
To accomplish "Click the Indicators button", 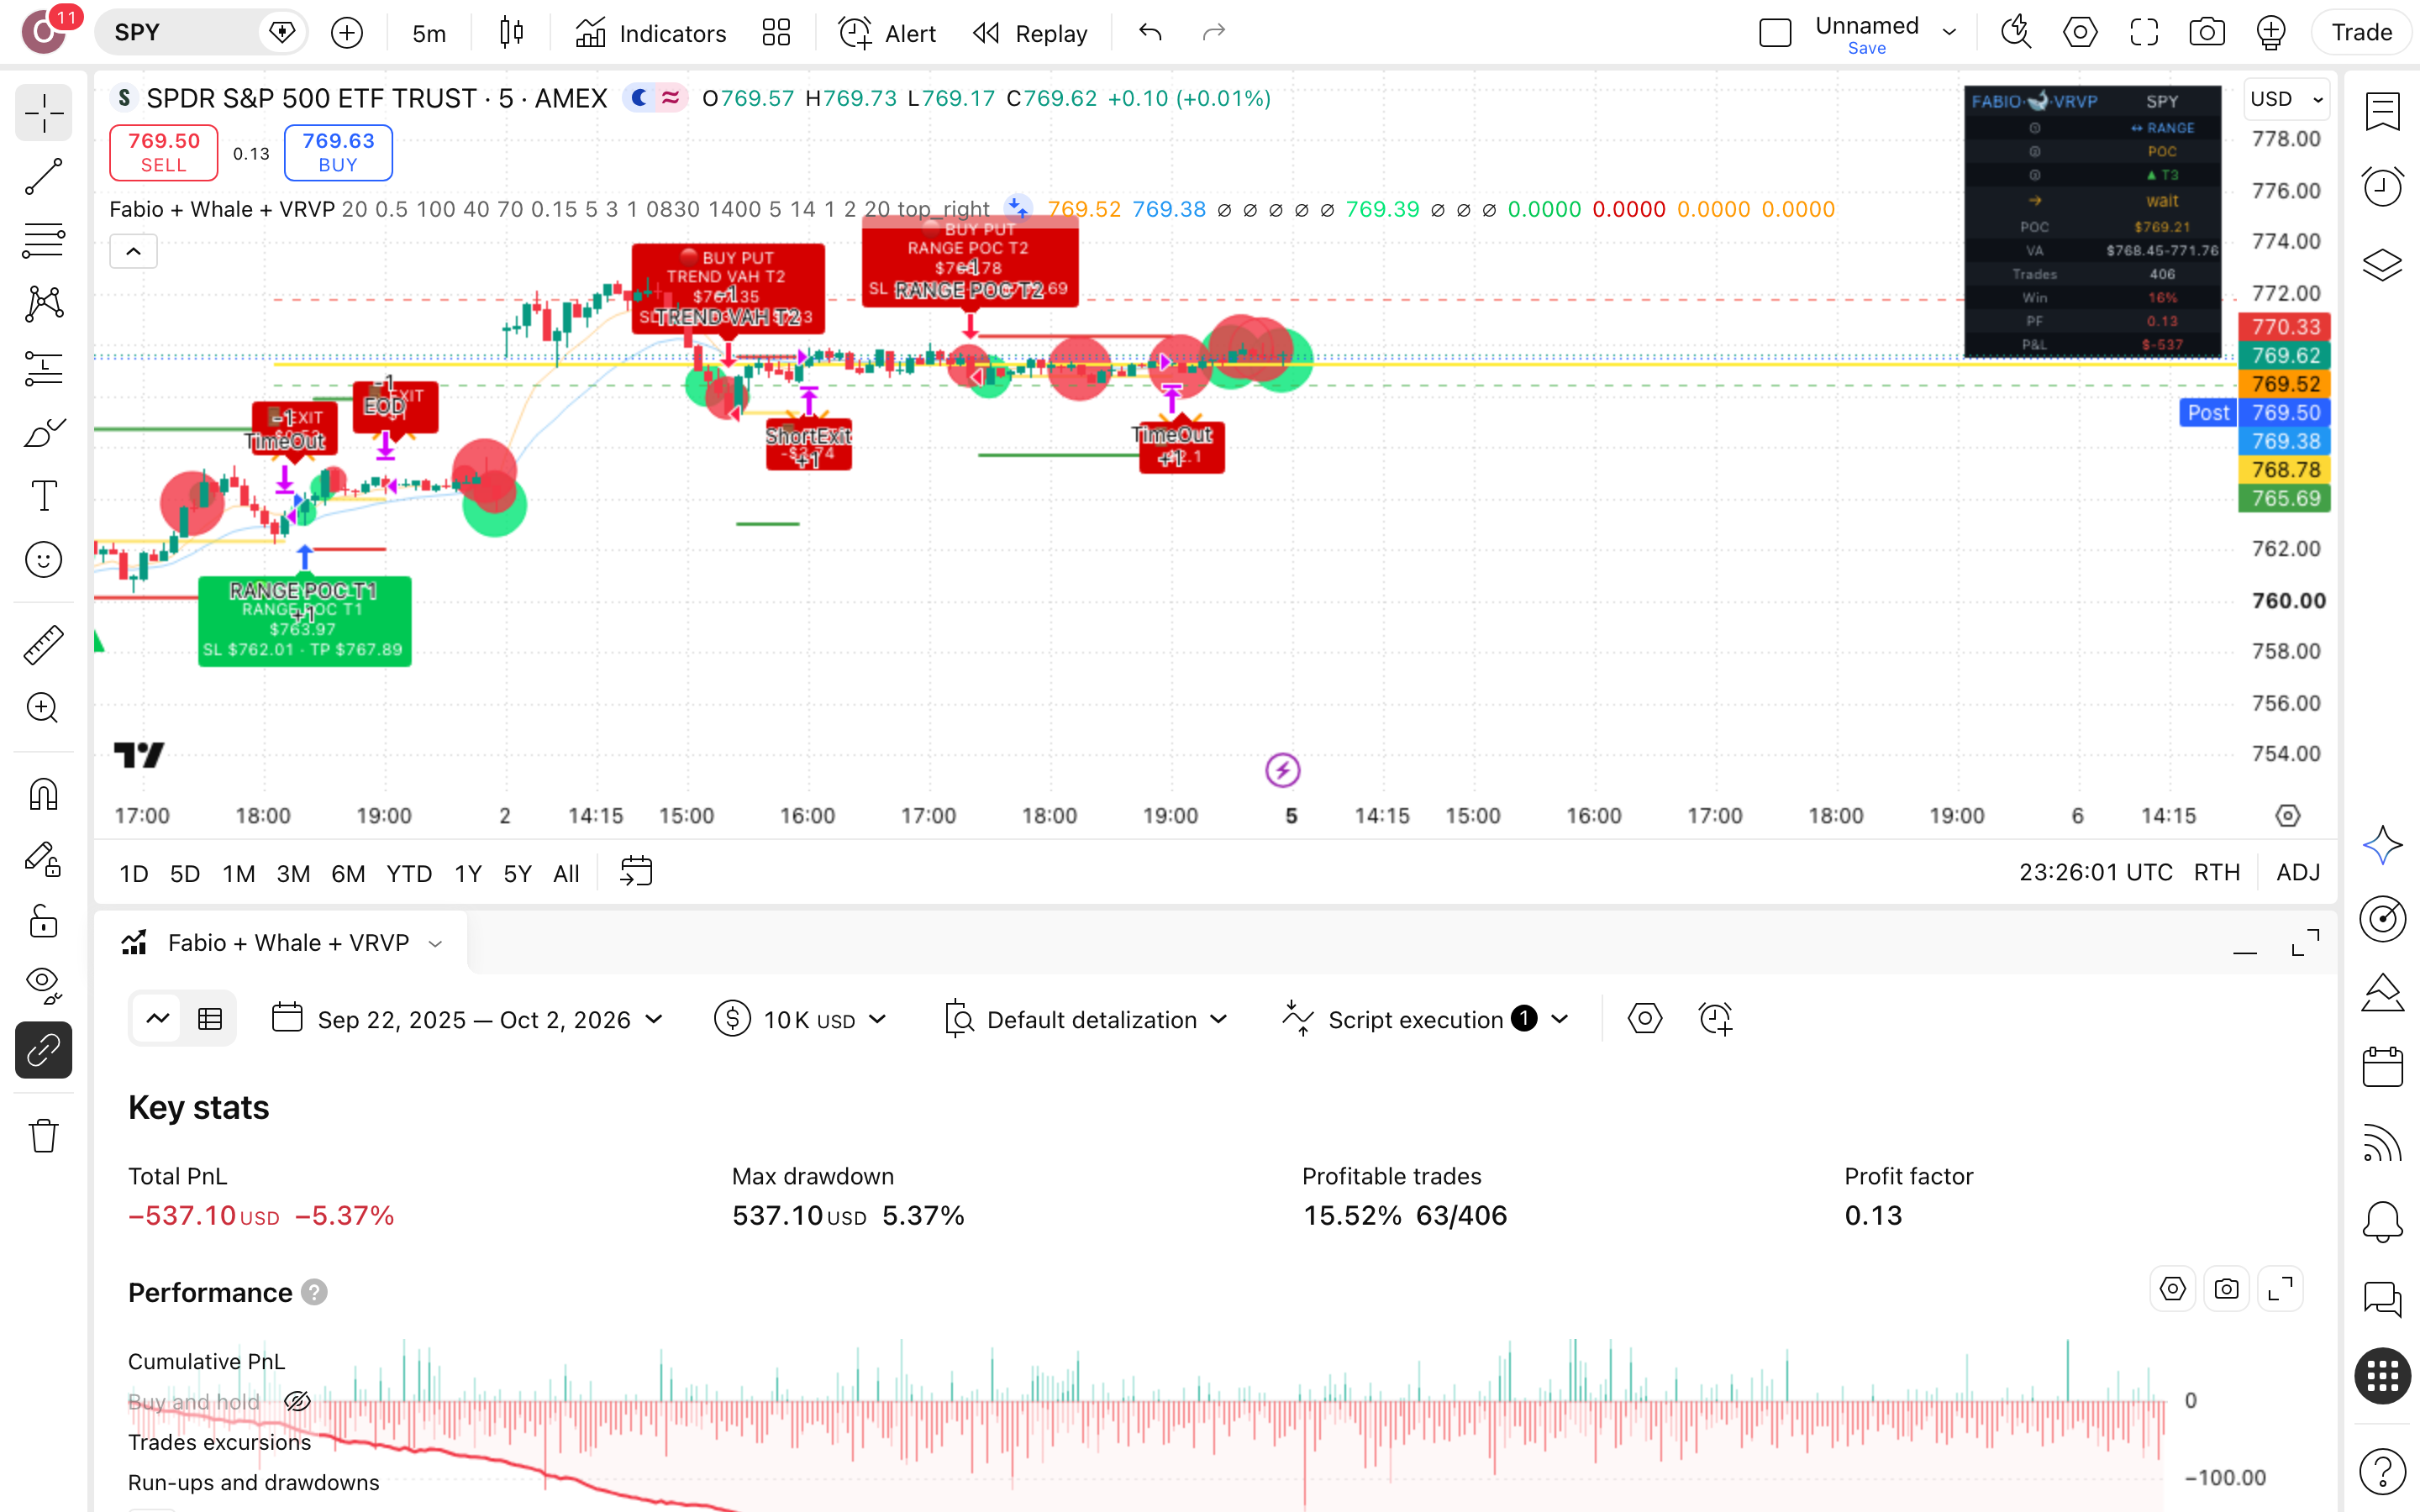I will 650,33.
